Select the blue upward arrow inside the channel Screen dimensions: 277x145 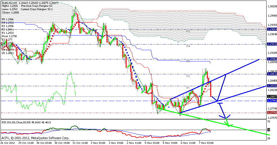[x=223, y=87]
